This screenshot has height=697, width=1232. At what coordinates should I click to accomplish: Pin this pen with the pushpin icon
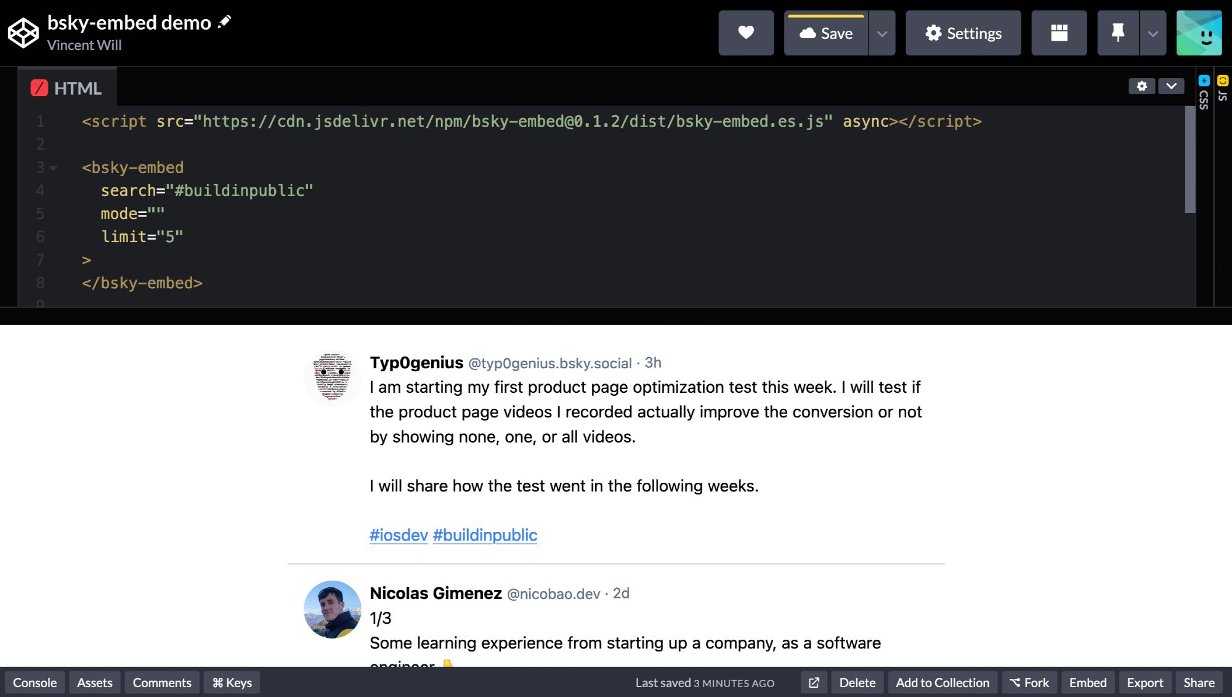pos(1118,33)
